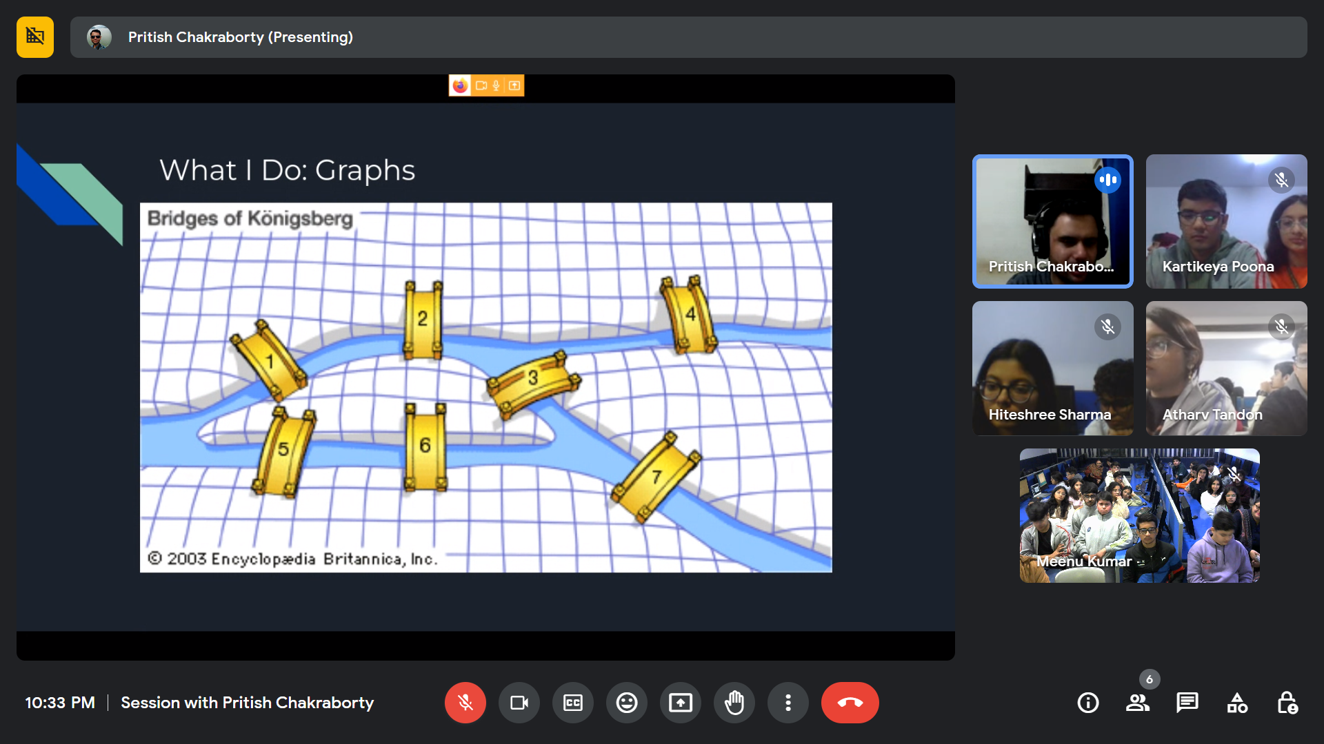Show the people list with 6 participants
1324x744 pixels.
click(1138, 703)
